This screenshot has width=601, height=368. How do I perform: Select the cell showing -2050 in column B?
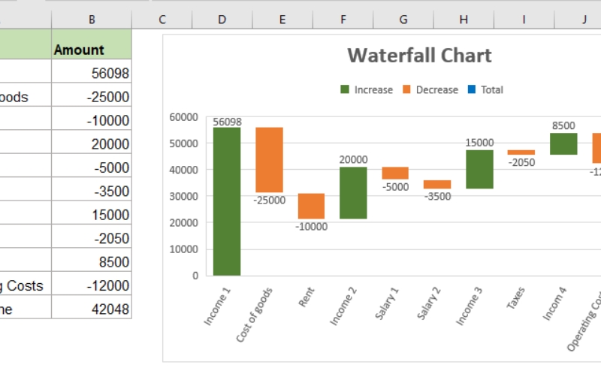point(91,238)
